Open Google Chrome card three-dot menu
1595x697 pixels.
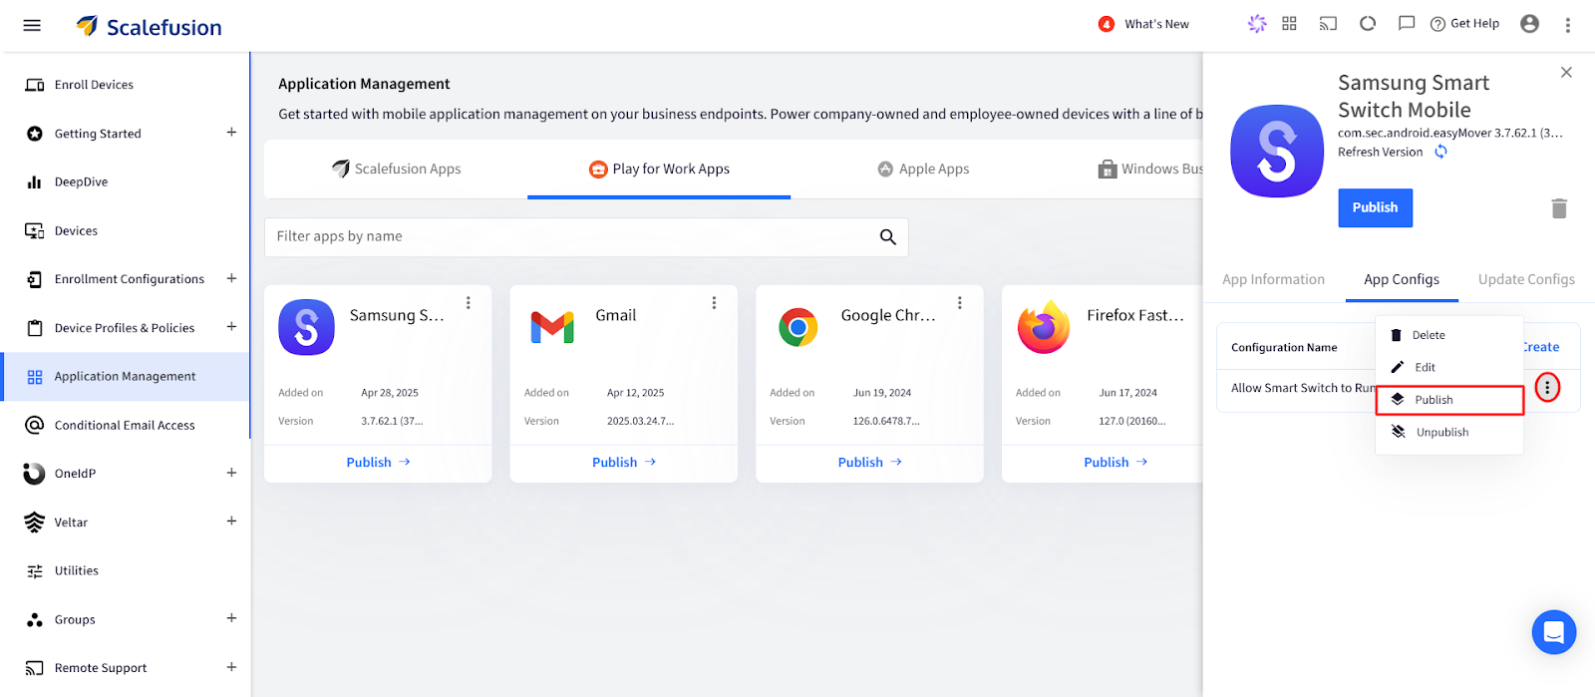(960, 303)
